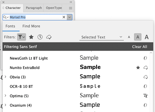Toggle the favorites star filter
155x112 pixels.
pyautogui.click(x=31, y=37)
